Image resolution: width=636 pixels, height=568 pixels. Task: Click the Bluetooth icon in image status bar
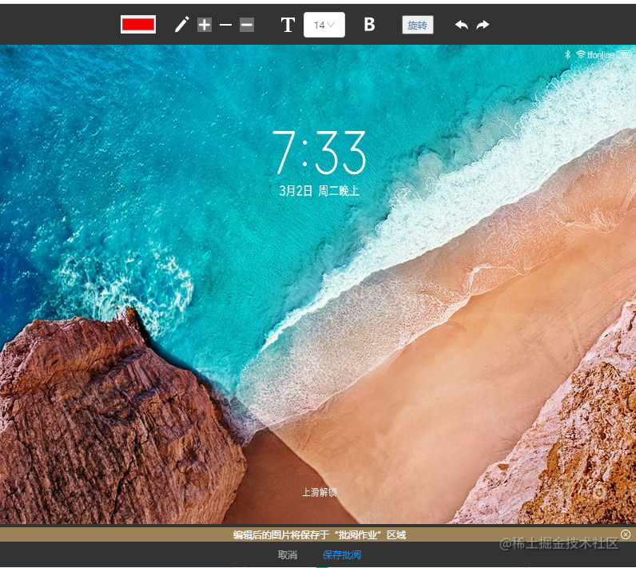point(568,54)
